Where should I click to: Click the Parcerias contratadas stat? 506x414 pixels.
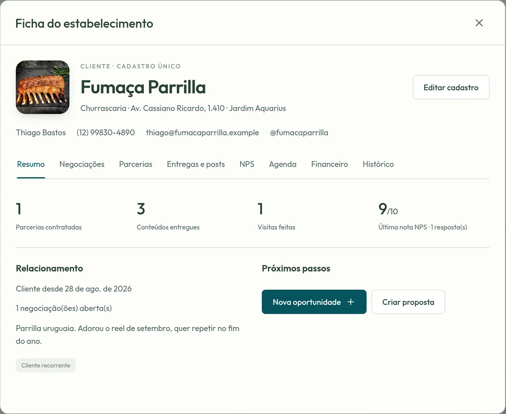pyautogui.click(x=49, y=216)
